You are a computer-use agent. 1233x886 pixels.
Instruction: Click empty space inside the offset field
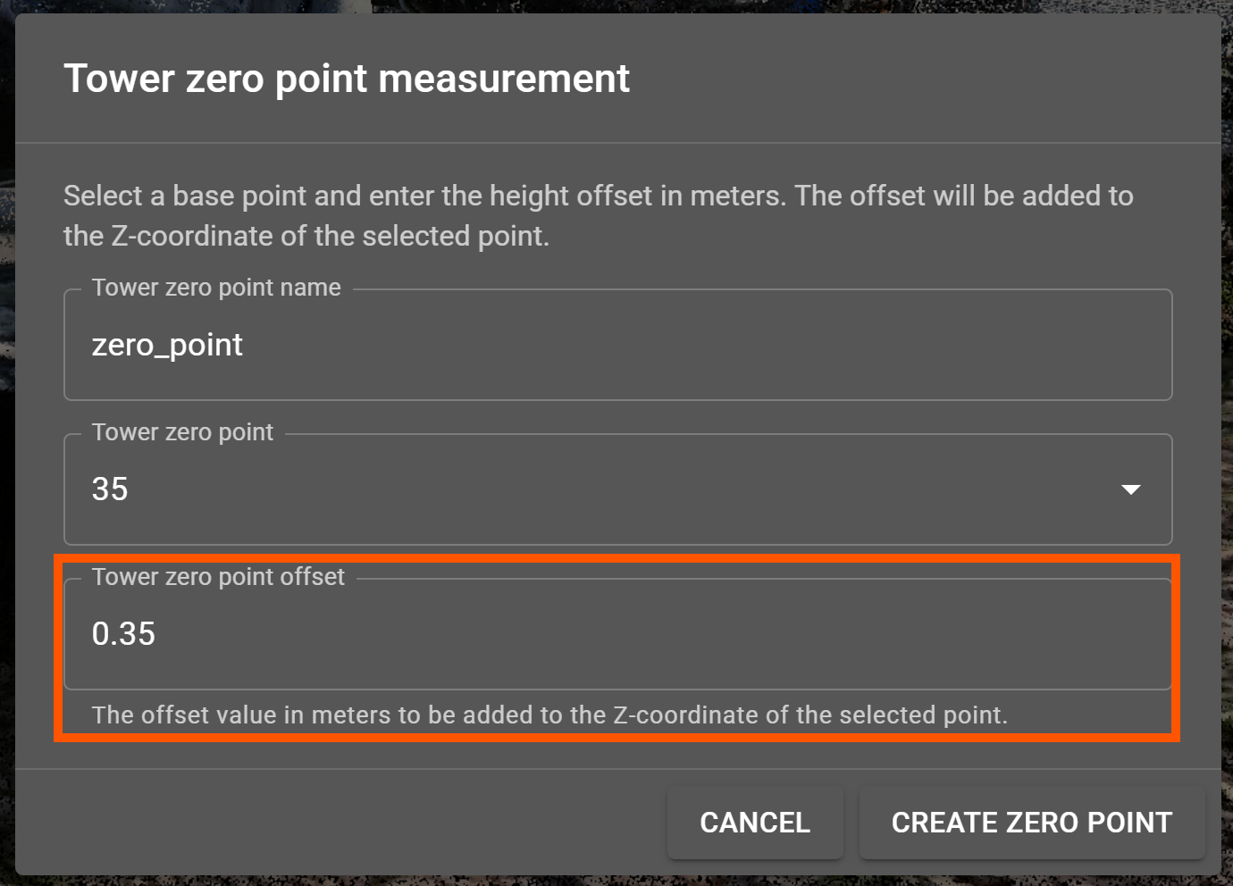661,634
